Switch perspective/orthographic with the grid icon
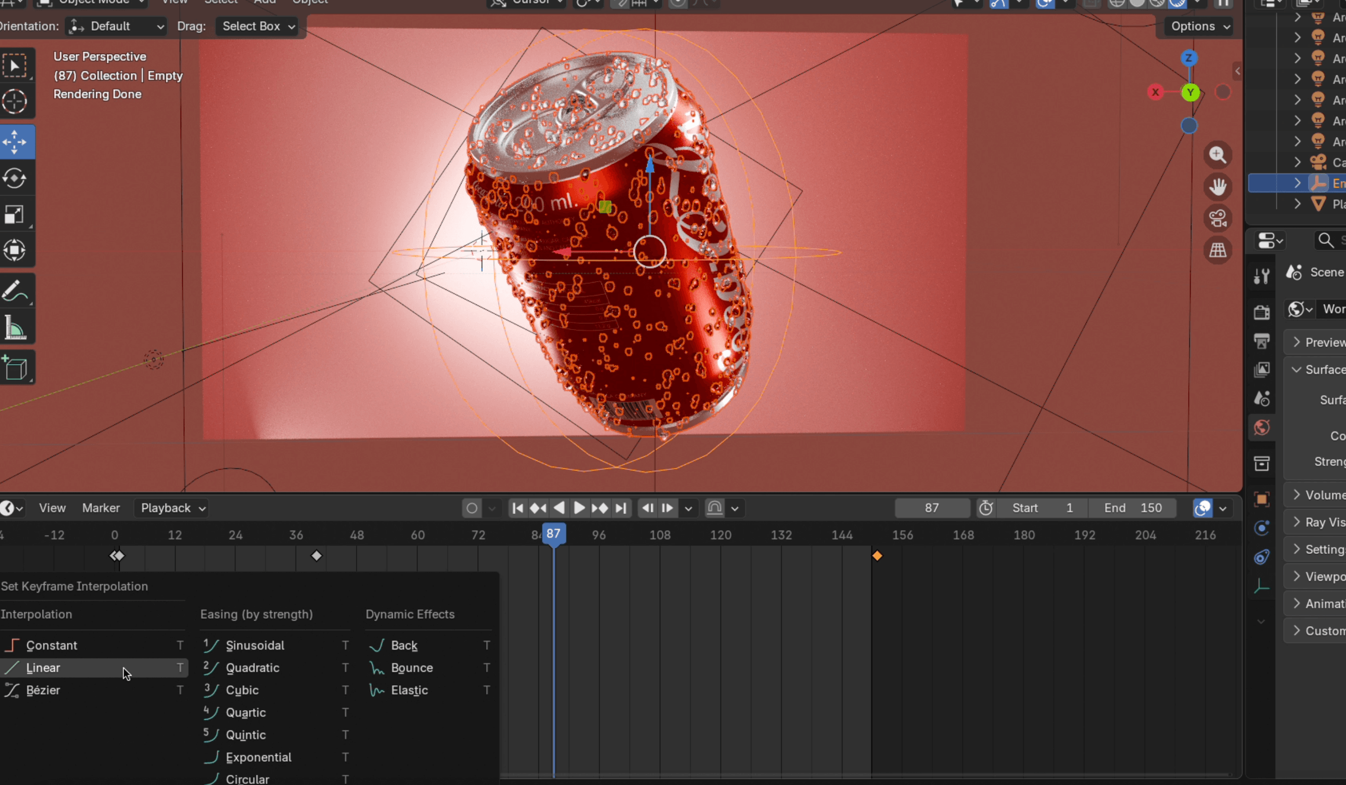Viewport: 1346px width, 785px height. click(x=1218, y=250)
